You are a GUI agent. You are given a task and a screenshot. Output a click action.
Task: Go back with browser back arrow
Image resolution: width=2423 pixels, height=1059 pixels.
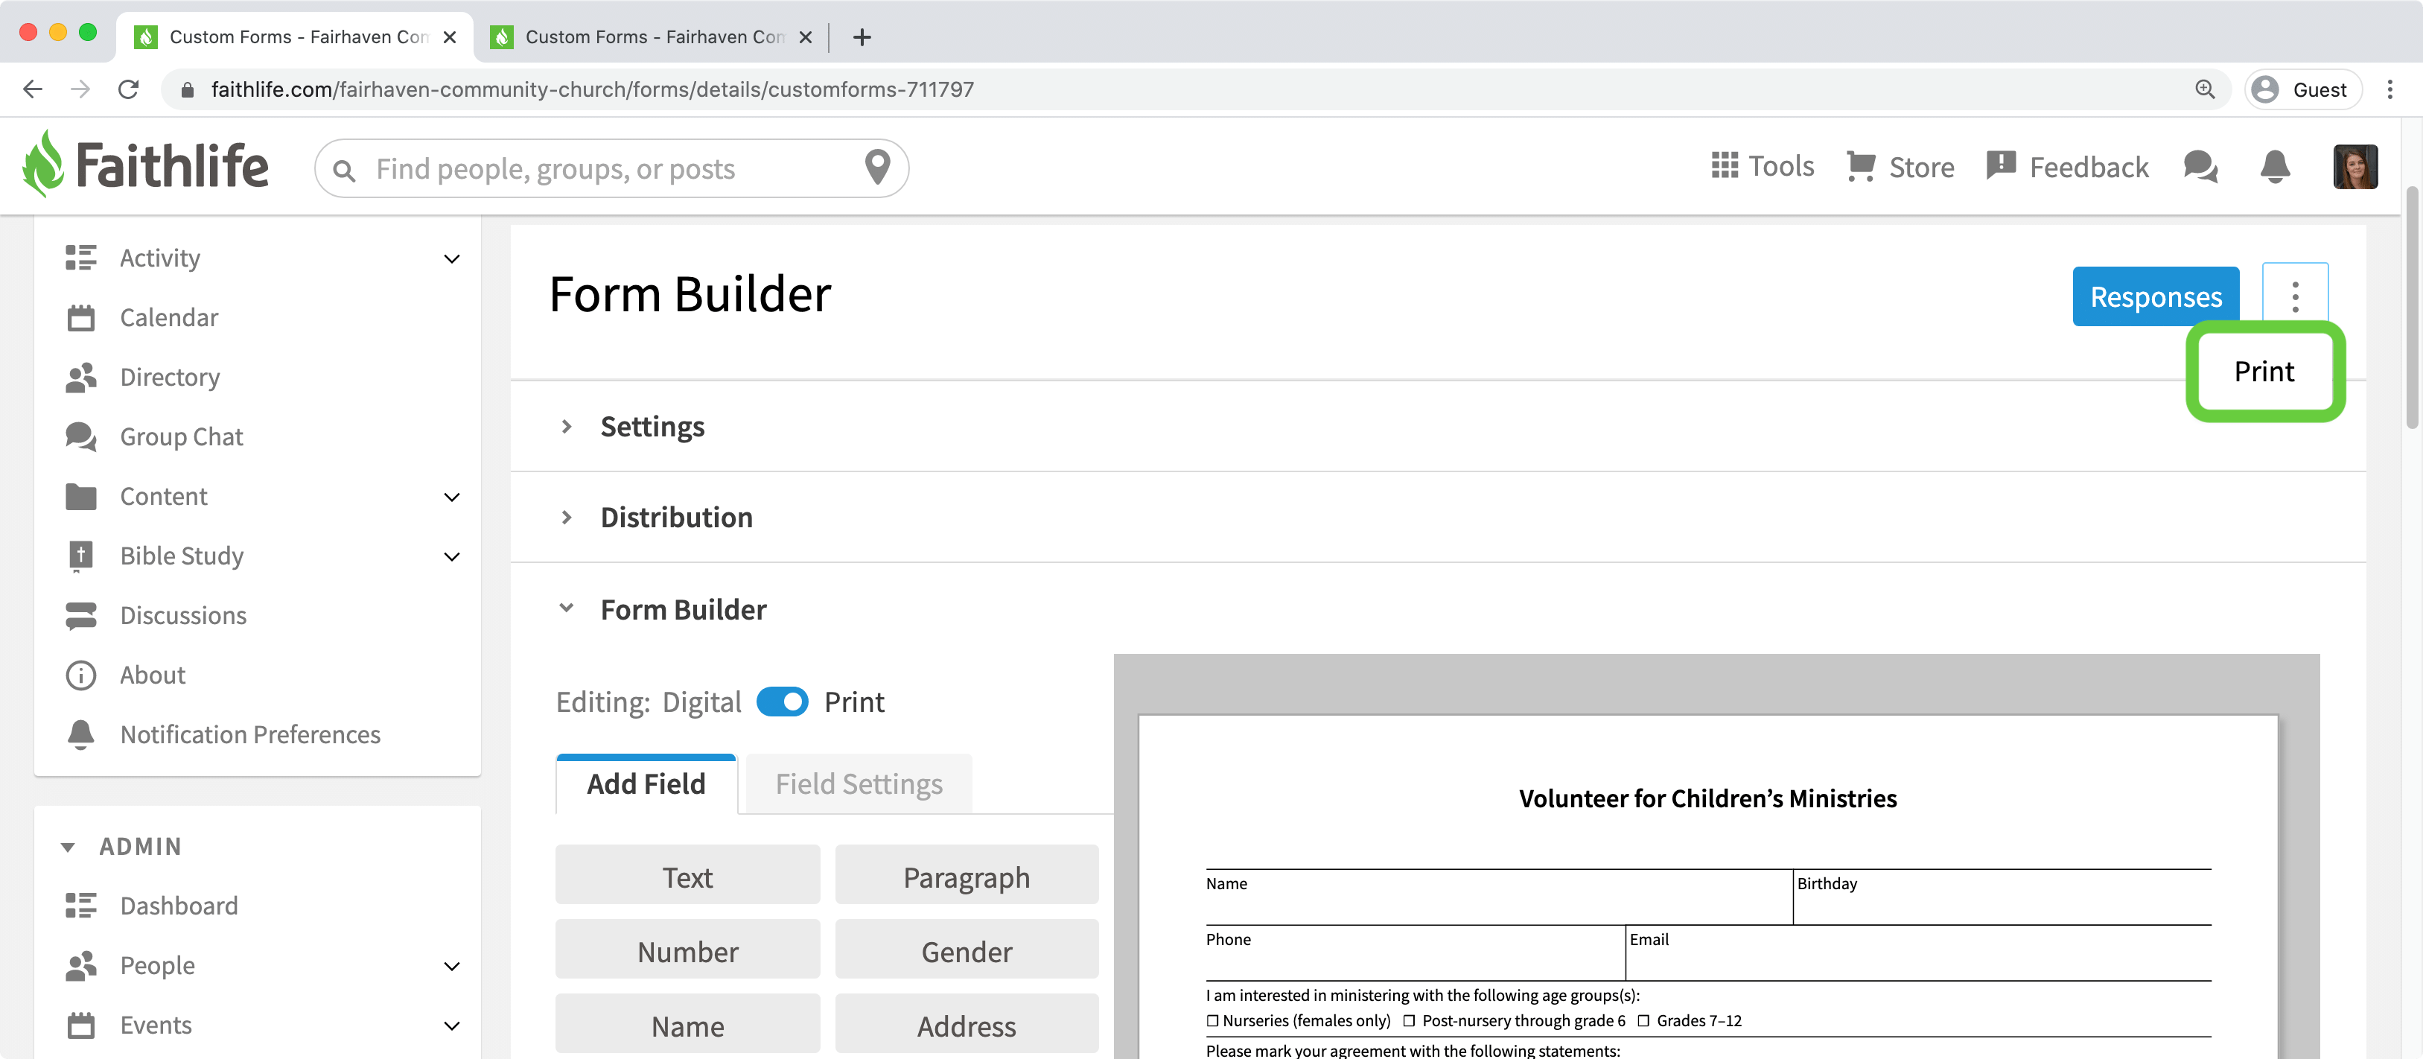(33, 89)
